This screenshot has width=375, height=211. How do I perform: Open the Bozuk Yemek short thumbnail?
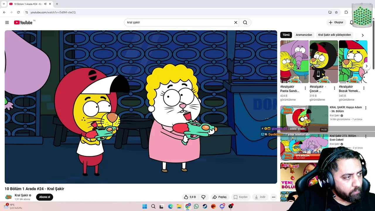click(x=353, y=62)
